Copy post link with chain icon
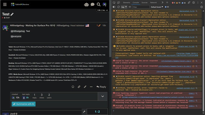Screen dimensions: 205x115 pos(79,87)
